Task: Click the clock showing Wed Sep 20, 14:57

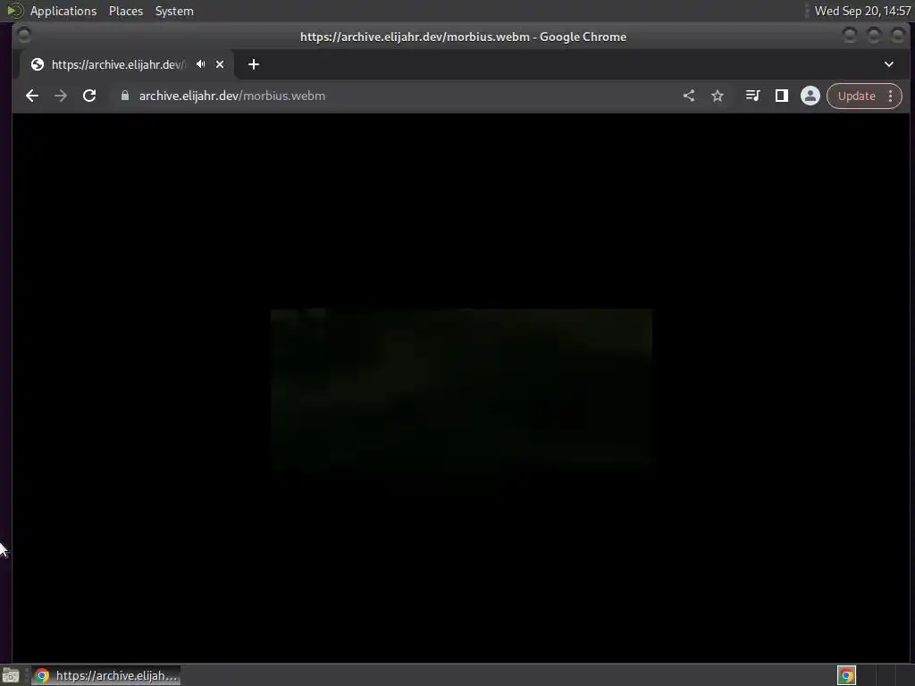Action: (862, 11)
